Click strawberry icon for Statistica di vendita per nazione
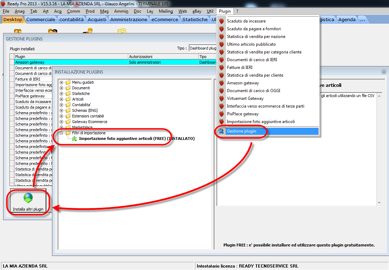389x270 pixels. [x=221, y=37]
